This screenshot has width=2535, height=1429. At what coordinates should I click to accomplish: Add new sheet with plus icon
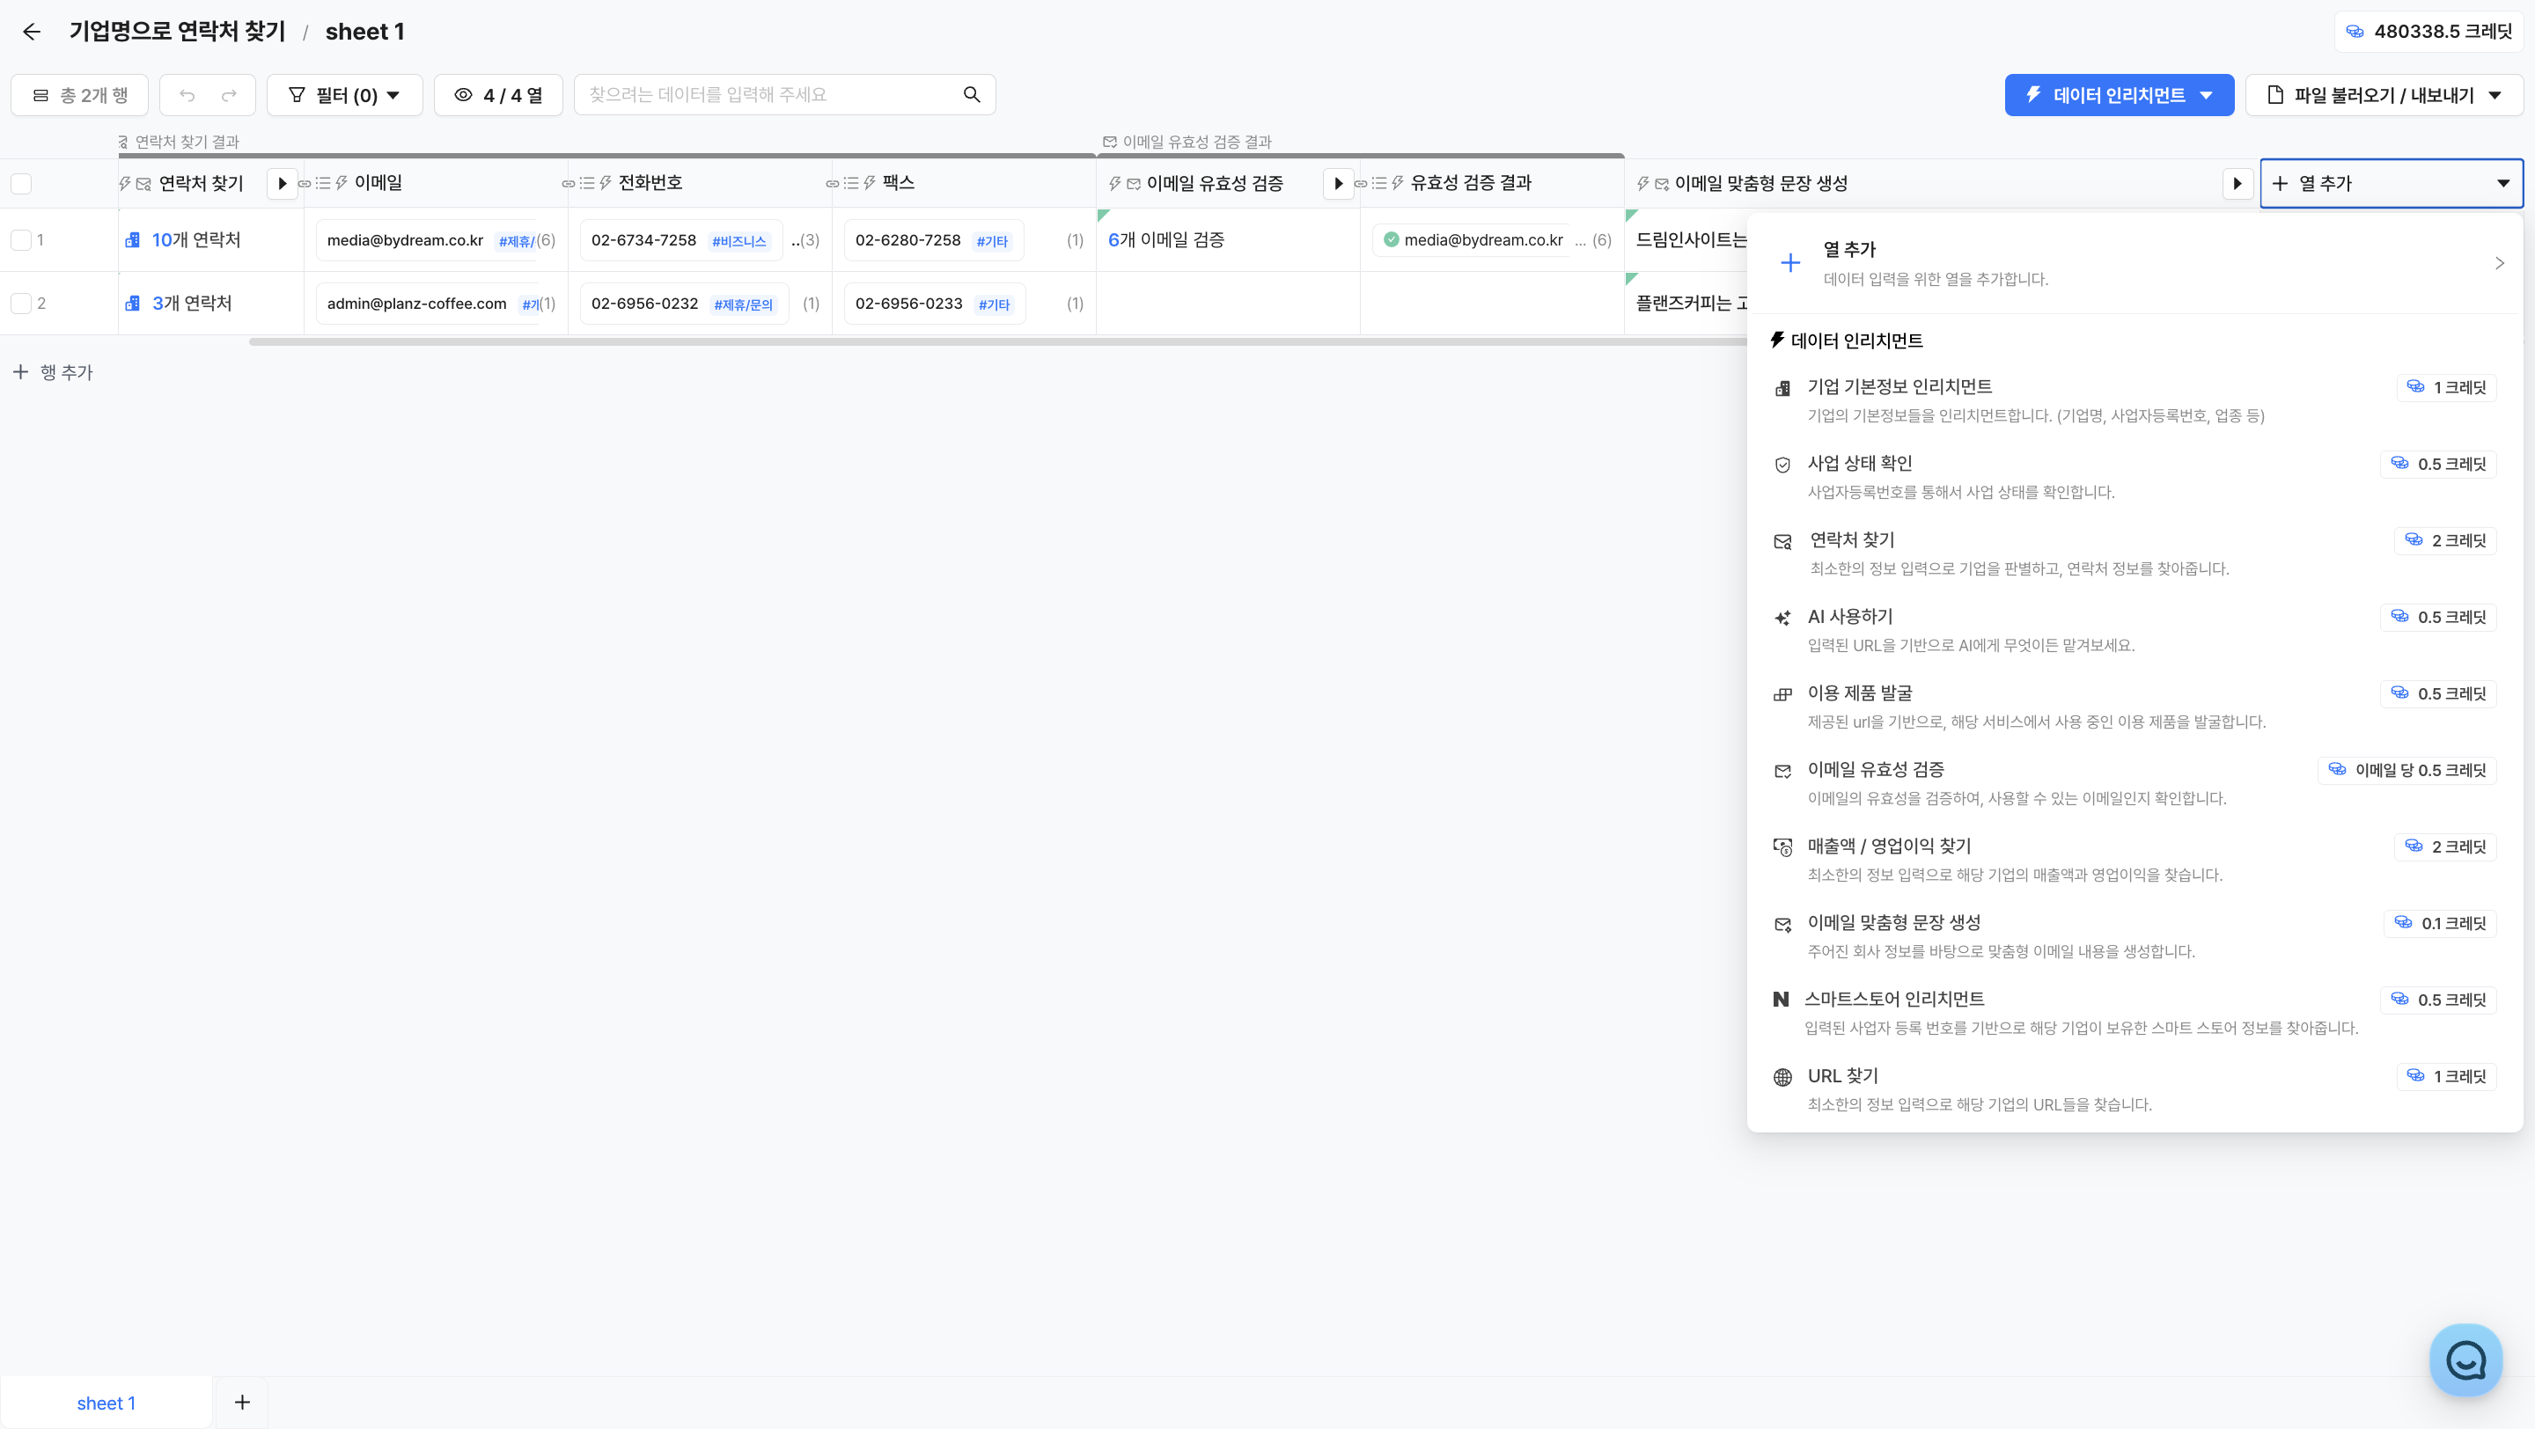coord(242,1403)
